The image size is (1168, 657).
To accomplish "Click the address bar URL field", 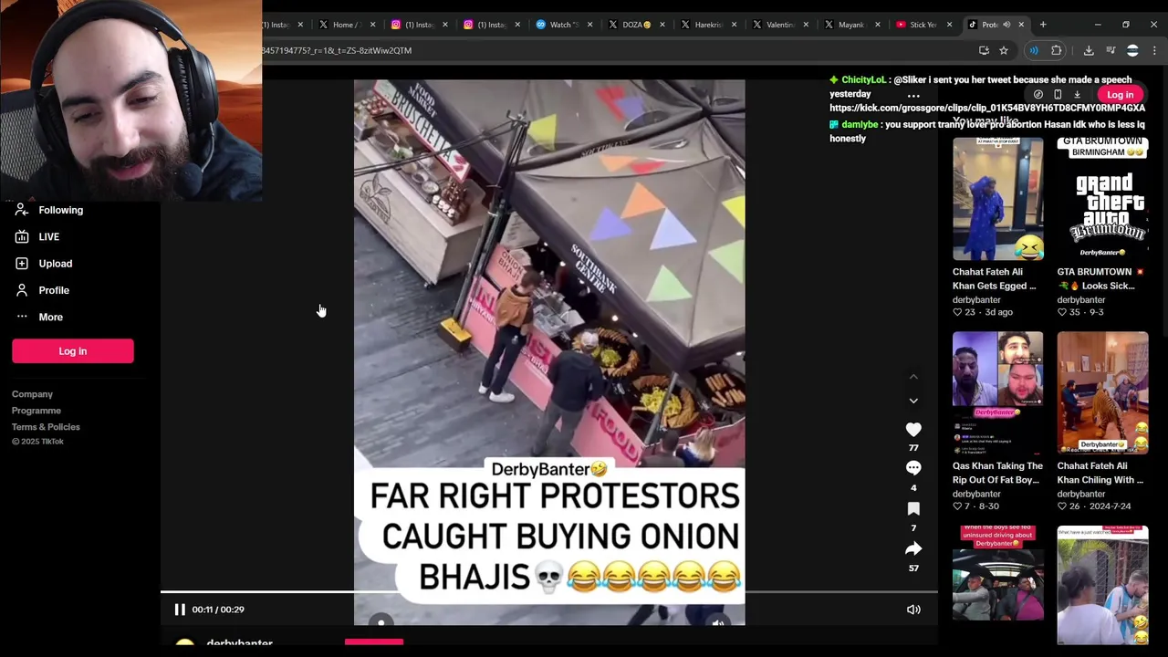I will (616, 50).
